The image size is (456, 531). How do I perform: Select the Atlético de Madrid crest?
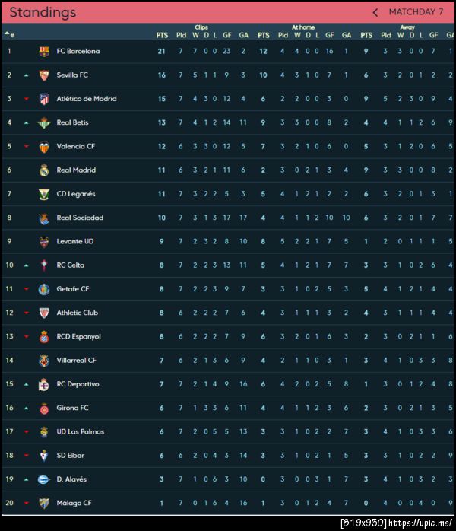pyautogui.click(x=44, y=99)
